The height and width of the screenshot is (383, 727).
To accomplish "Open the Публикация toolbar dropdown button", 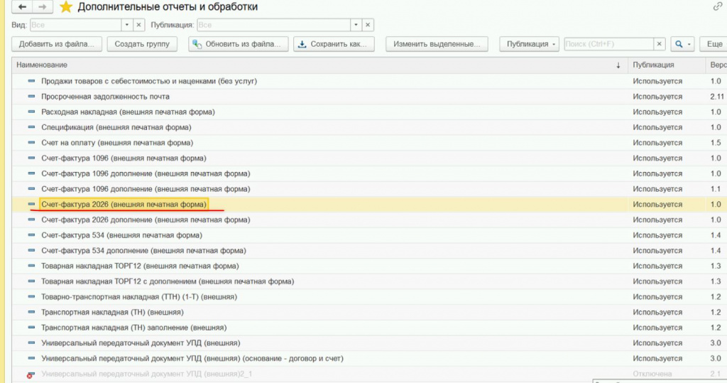I will (529, 44).
